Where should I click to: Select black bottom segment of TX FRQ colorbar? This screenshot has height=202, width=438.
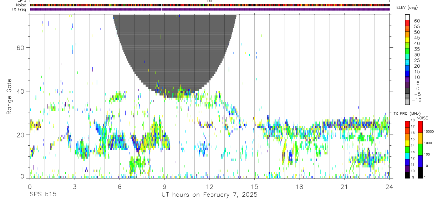pos(407,175)
